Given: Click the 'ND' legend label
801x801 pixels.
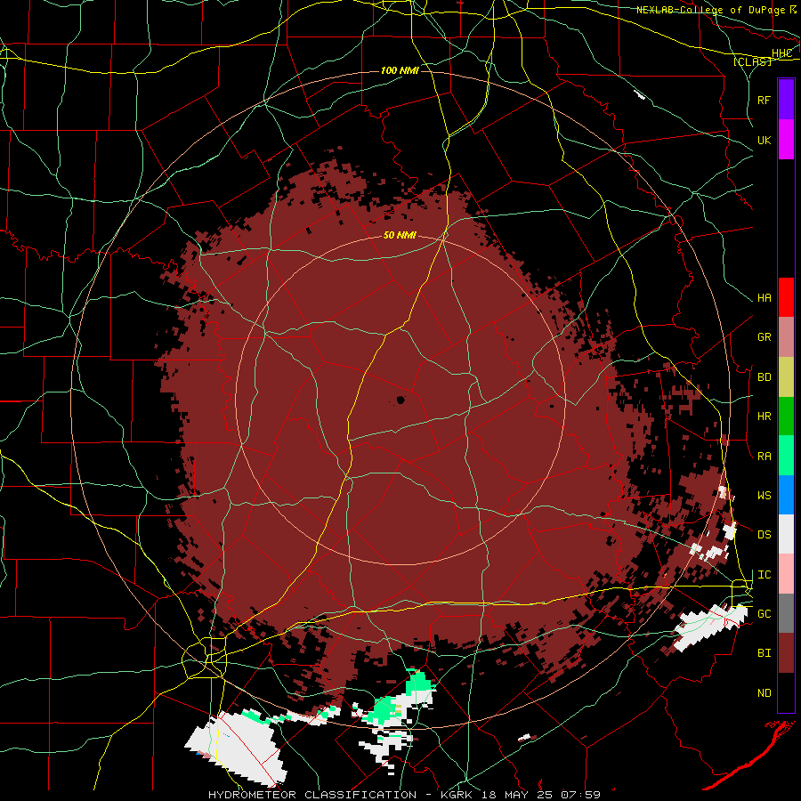Looking at the screenshot, I should (x=764, y=693).
